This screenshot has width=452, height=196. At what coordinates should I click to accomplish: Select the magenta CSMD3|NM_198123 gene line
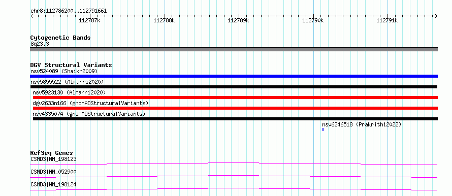pyautogui.click(x=234, y=164)
